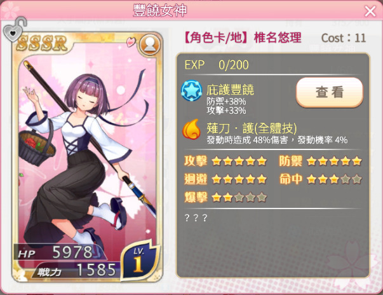
Task: Click the 命中 accuracy star rating
Action: click(x=320, y=179)
